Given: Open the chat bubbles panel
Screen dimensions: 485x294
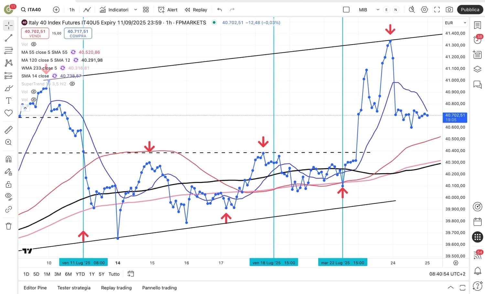Looking at the screenshot, I should coord(478,85).
